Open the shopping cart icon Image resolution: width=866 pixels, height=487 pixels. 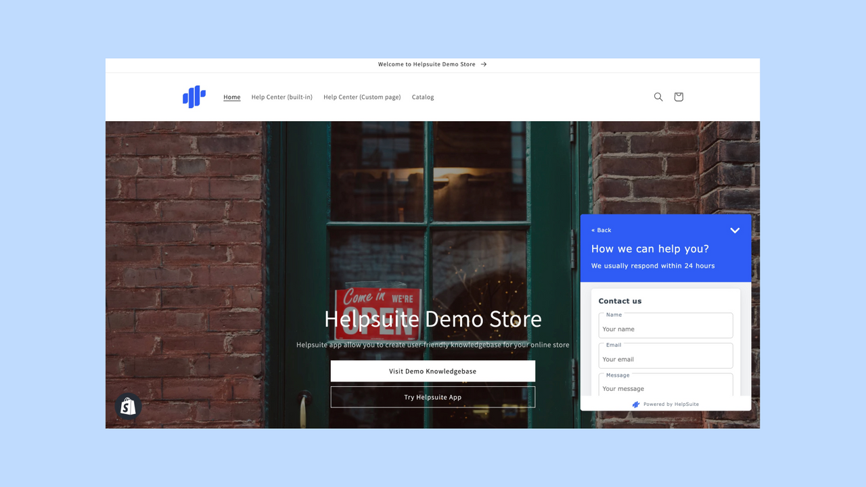[x=679, y=97]
